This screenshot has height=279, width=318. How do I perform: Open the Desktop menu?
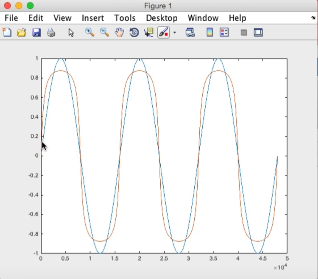pyautogui.click(x=161, y=18)
